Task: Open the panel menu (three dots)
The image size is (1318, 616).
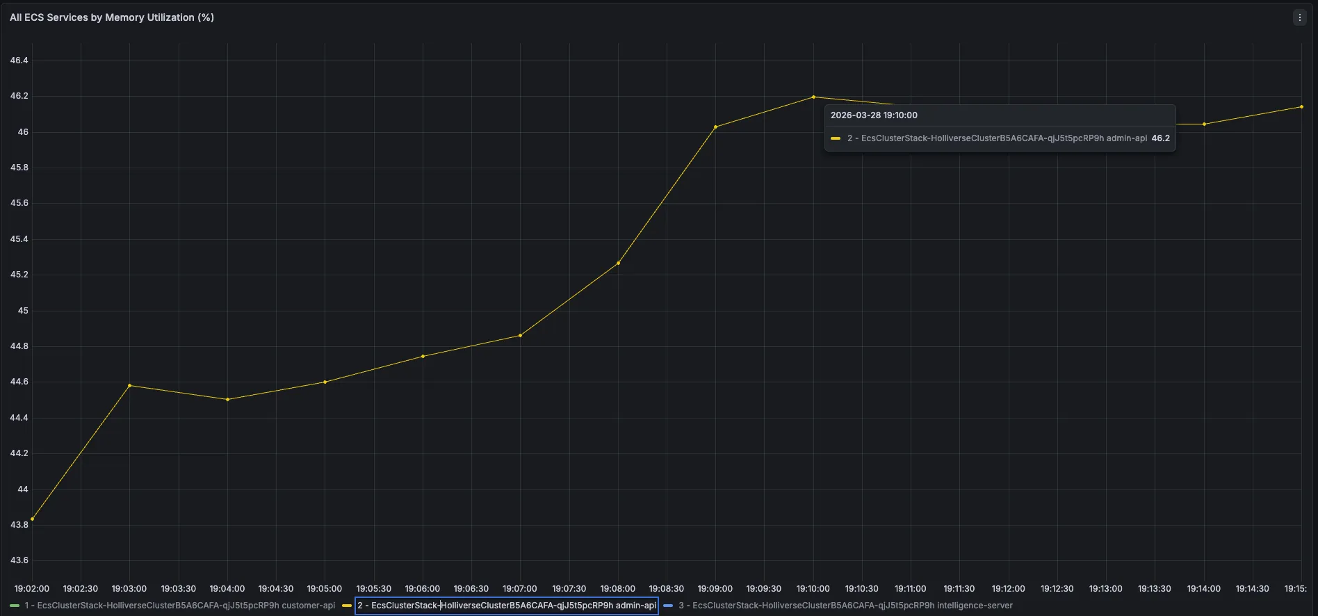Action: (x=1299, y=17)
